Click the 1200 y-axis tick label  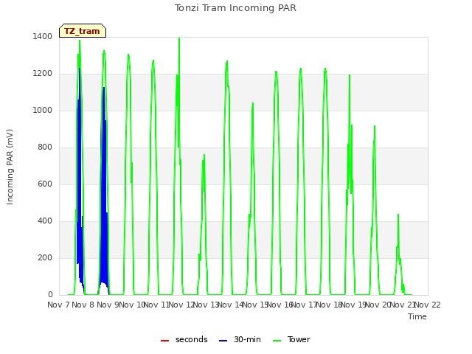coord(43,74)
